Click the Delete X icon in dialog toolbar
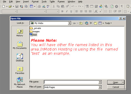 (x=91, y=23)
